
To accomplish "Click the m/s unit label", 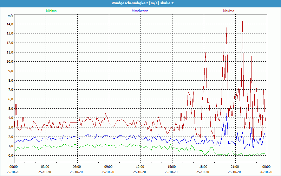I will coord(11,16).
